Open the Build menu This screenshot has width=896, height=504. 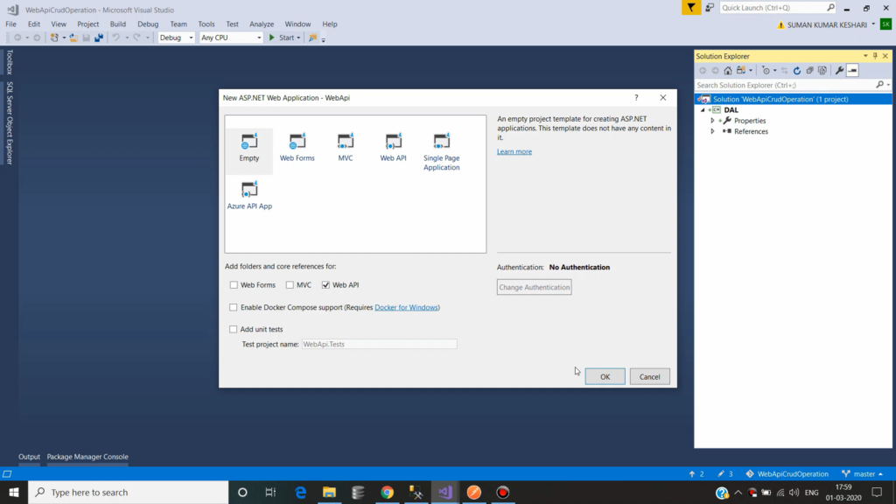[118, 24]
